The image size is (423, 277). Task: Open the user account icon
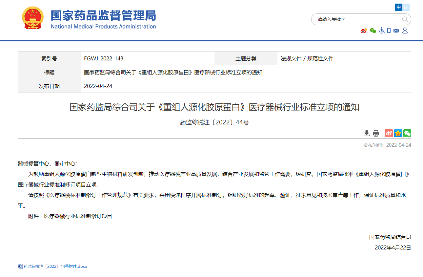pyautogui.click(x=405, y=31)
